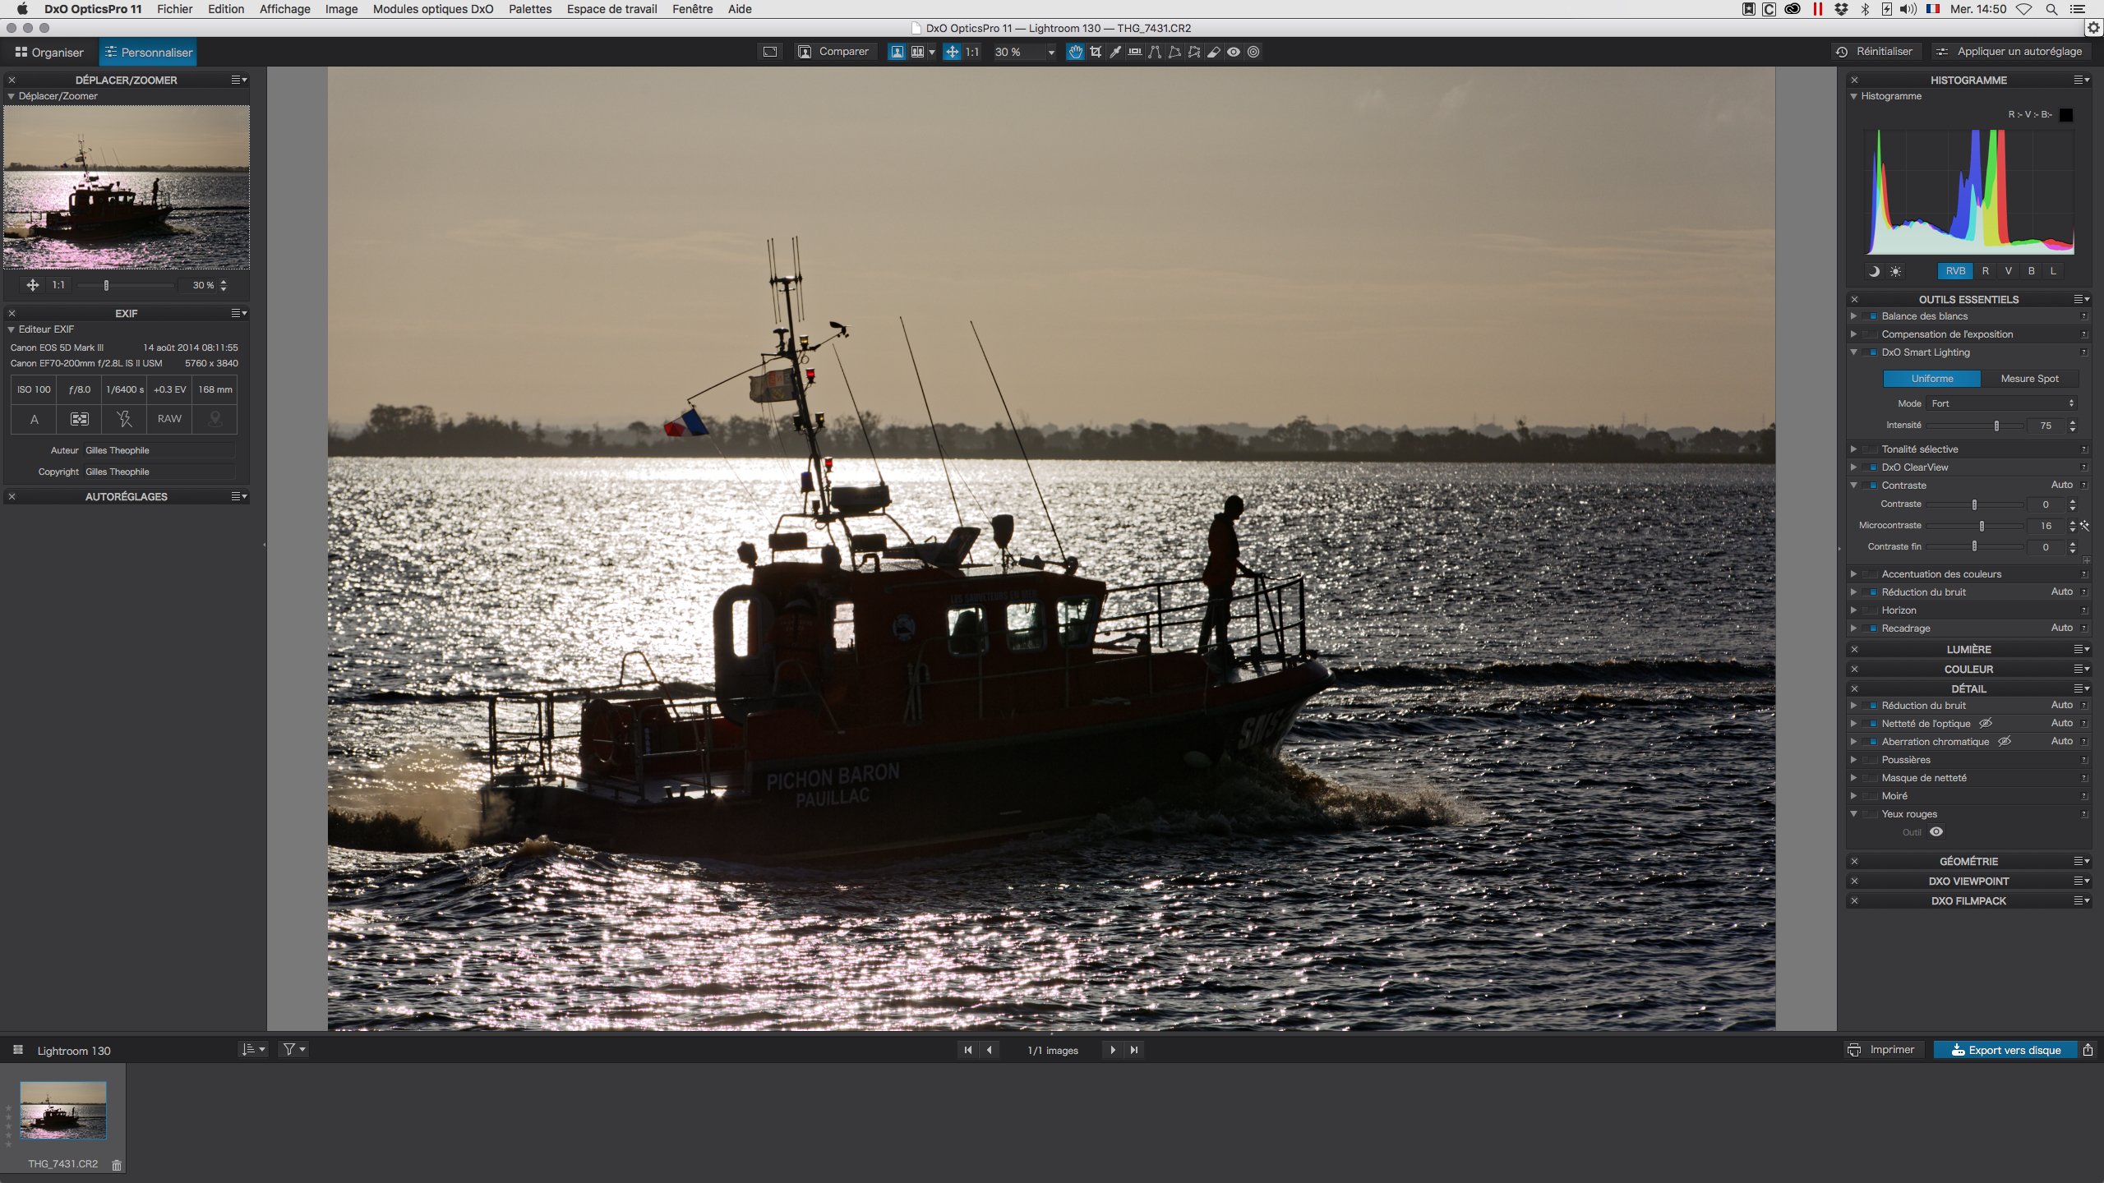This screenshot has width=2104, height=1183.
Task: Select the Hand pan tool
Action: click(x=1075, y=52)
